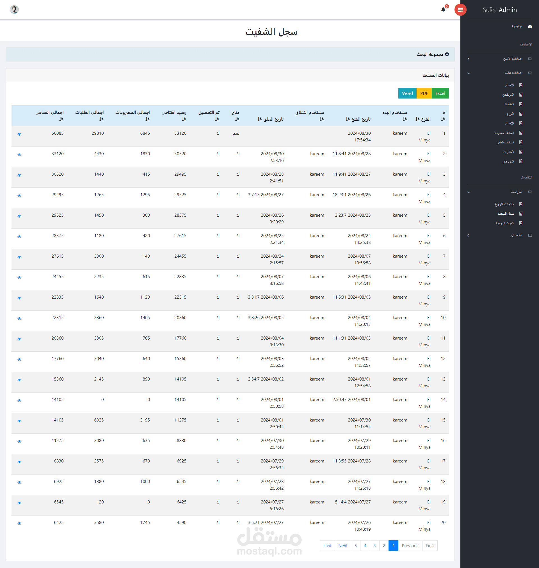Export table with PDF button
539x568 pixels.
click(424, 93)
